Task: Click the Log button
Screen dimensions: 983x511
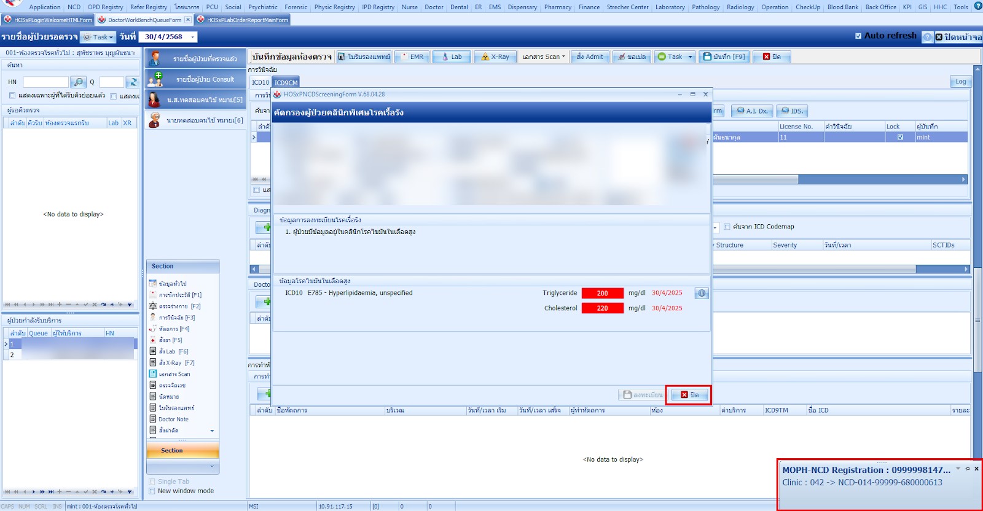Action: click(x=960, y=82)
